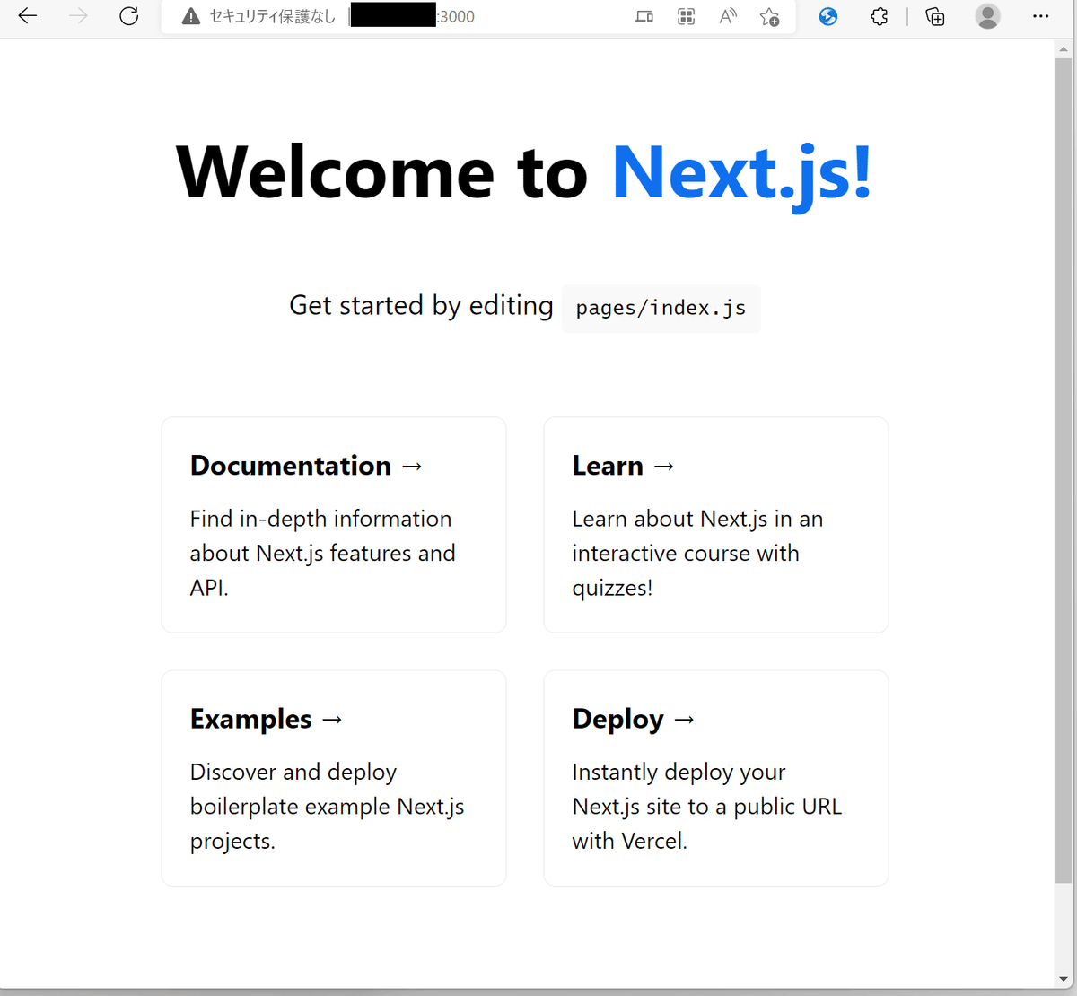Open the QR code generator icon
This screenshot has height=996, width=1077.
pos(687,16)
